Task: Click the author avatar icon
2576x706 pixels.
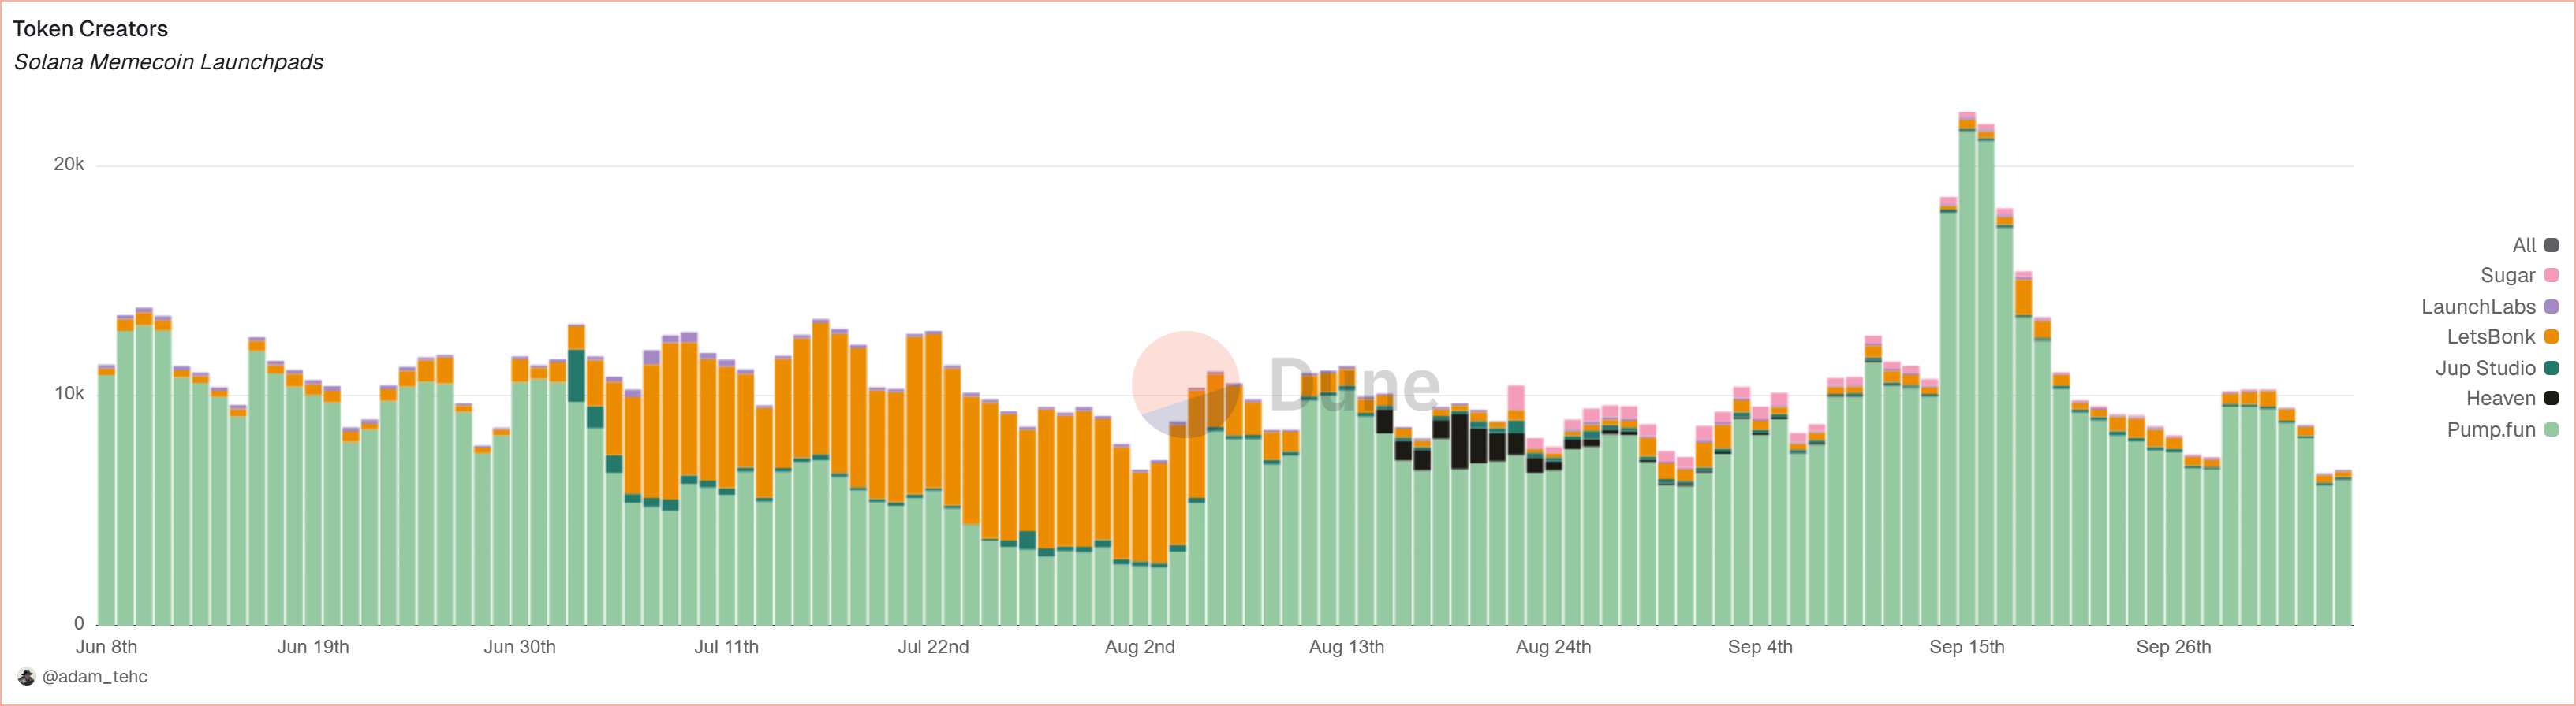Action: coord(27,676)
